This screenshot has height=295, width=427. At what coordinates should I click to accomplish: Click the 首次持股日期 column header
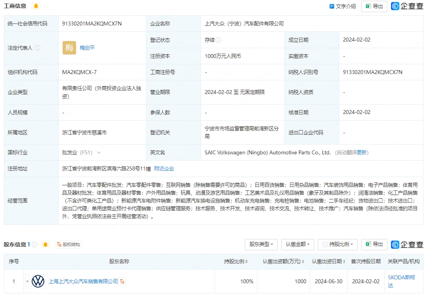[366, 261]
